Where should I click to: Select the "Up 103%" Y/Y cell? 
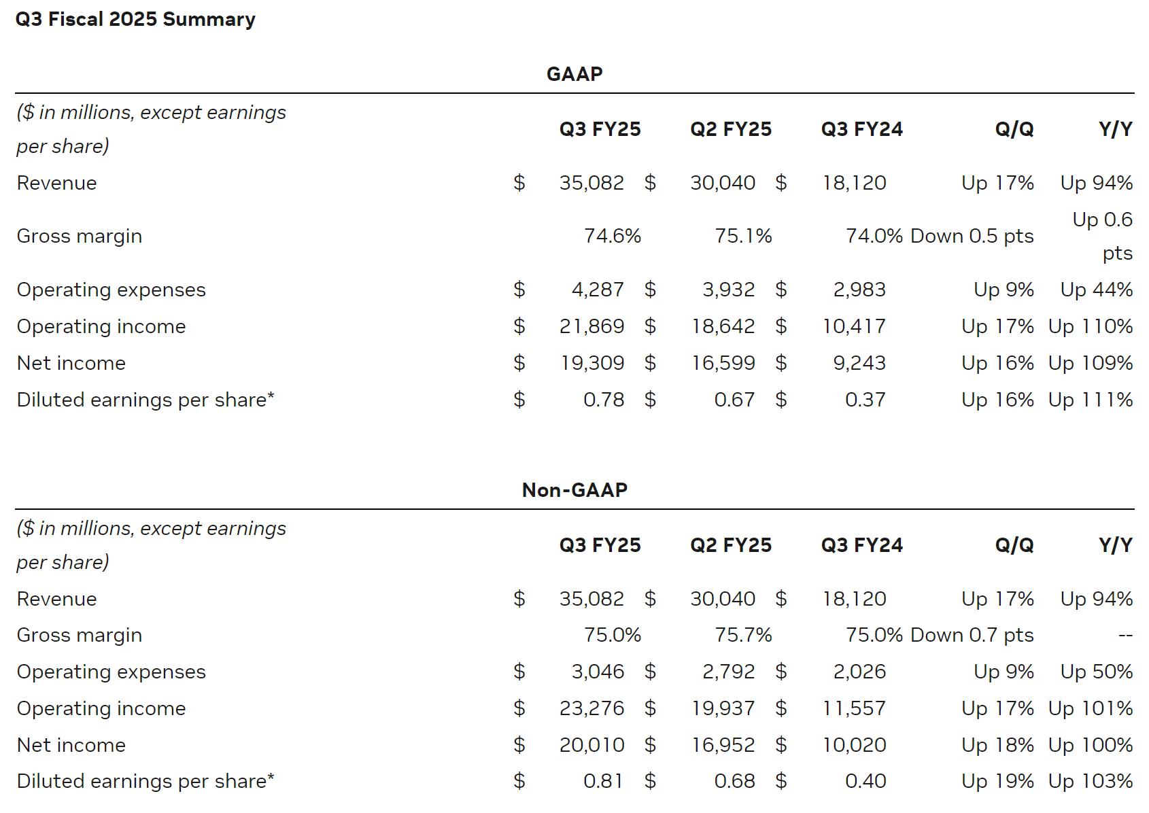pyautogui.click(x=1090, y=781)
